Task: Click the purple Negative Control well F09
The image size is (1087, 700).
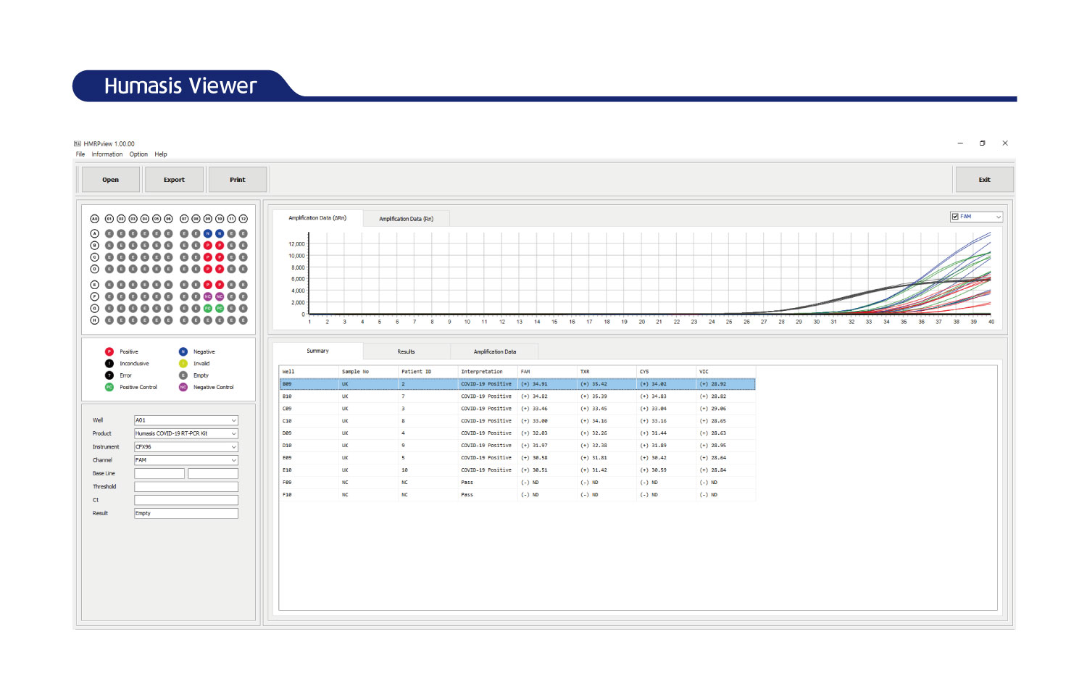Action: pyautogui.click(x=208, y=296)
